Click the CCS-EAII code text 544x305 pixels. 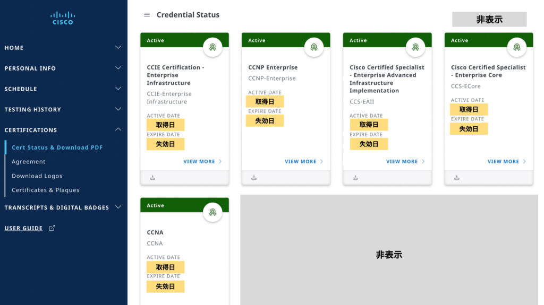point(362,102)
